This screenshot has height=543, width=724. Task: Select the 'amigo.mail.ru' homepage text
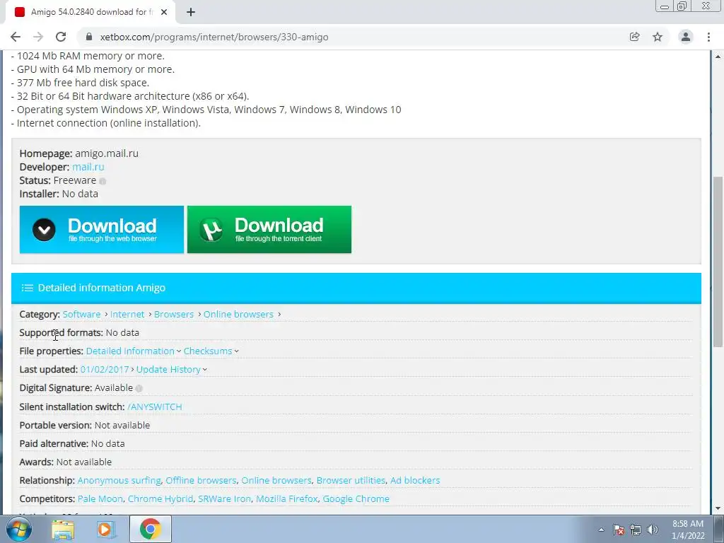107,153
